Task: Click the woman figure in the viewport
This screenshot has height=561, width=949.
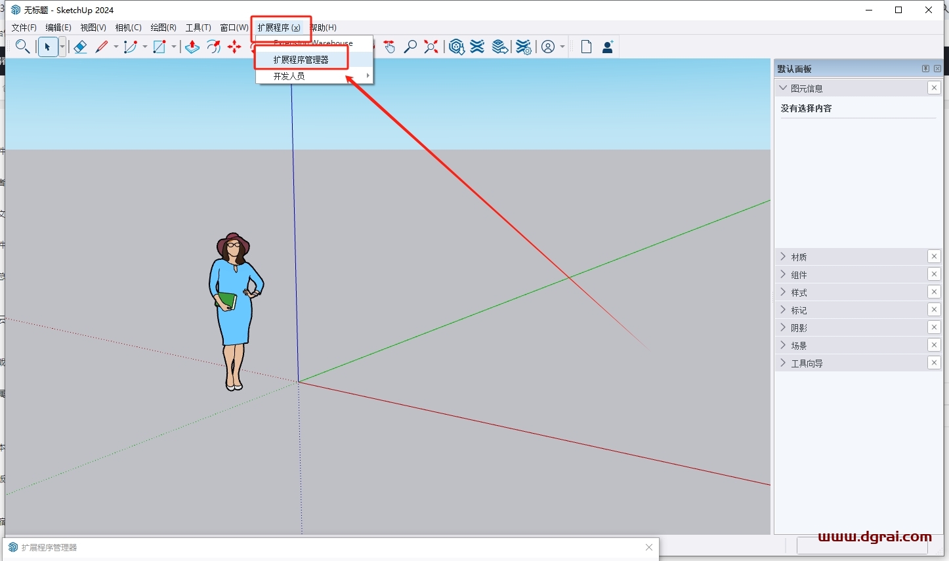Action: (x=235, y=311)
